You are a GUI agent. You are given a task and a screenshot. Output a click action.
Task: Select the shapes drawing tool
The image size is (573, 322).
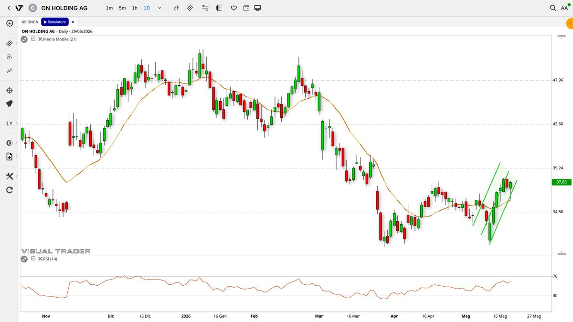click(x=9, y=57)
